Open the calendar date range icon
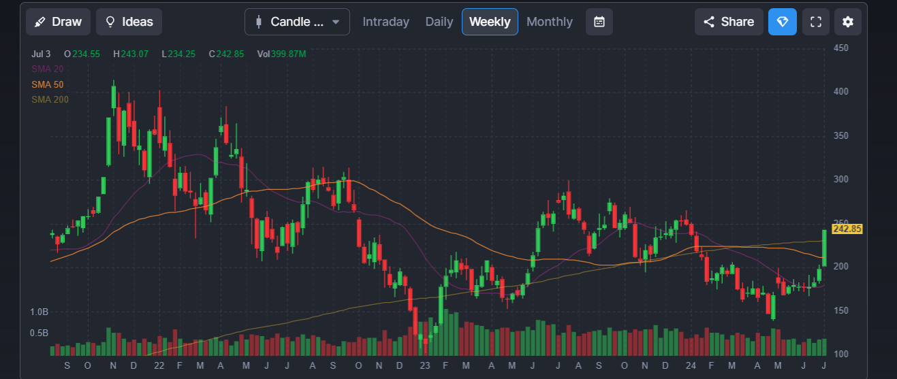Screen dimensions: 897x379 [599, 22]
